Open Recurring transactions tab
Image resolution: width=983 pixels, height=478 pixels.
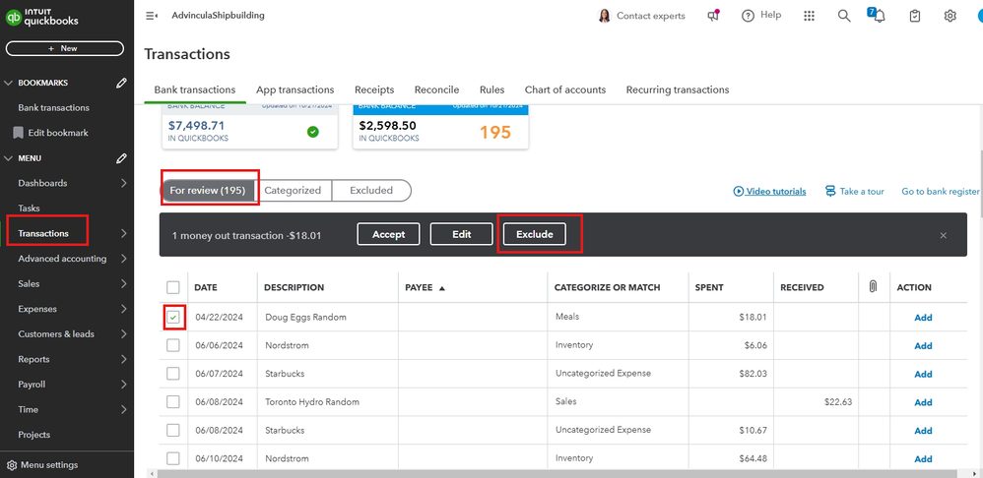pos(678,90)
